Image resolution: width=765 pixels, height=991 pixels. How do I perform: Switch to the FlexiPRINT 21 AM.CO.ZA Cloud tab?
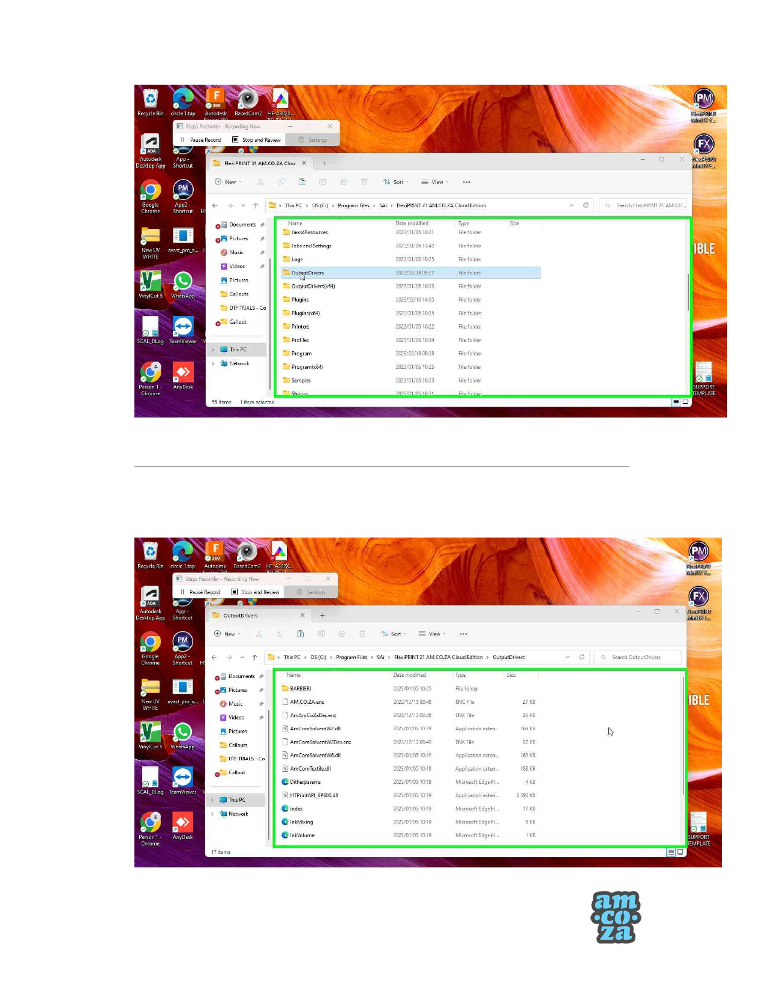pos(259,163)
